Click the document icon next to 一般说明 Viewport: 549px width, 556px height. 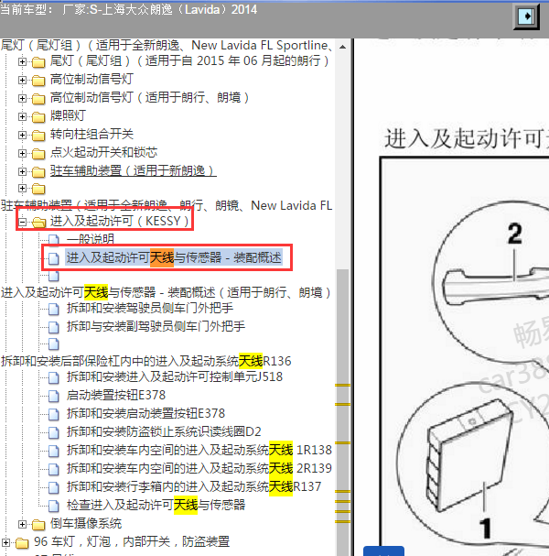53,240
